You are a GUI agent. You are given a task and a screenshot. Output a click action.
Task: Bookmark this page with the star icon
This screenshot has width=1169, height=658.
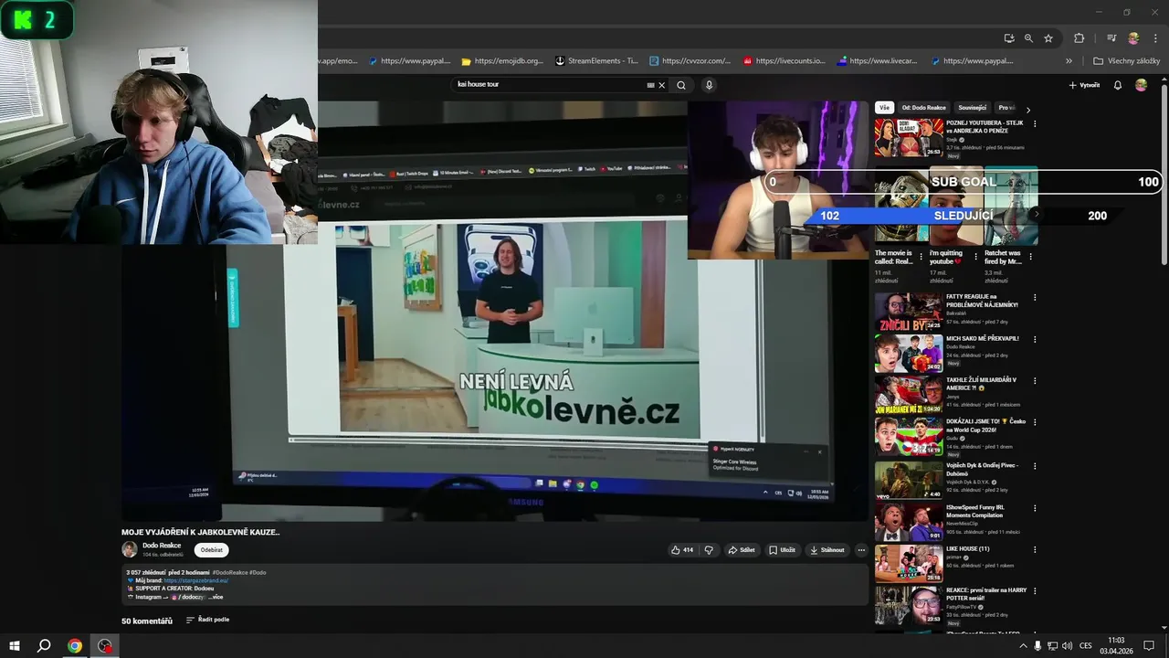1048,38
